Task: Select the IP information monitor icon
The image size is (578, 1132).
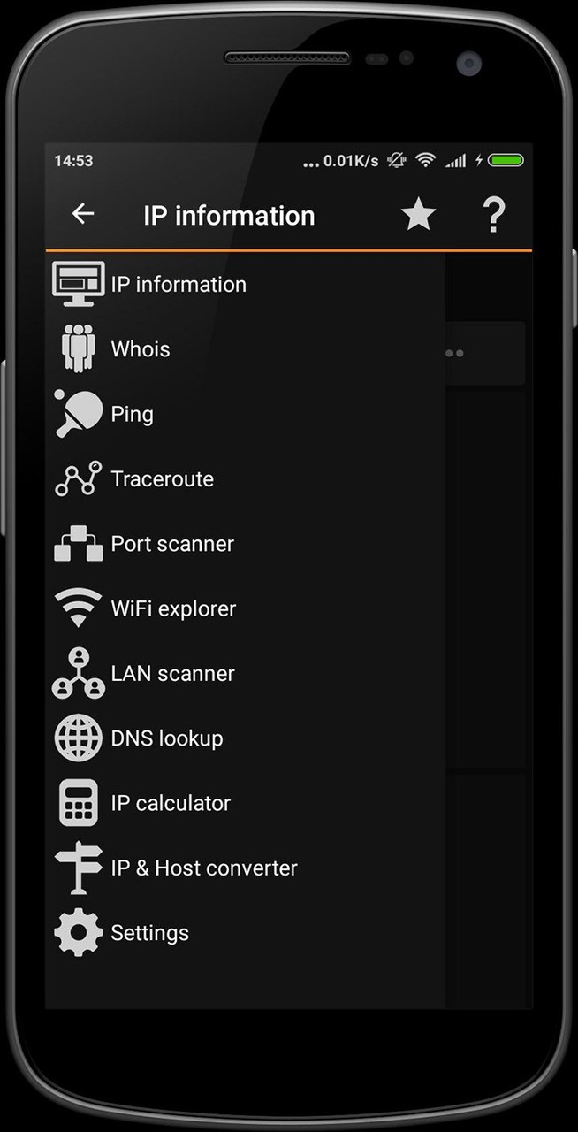Action: 79,283
